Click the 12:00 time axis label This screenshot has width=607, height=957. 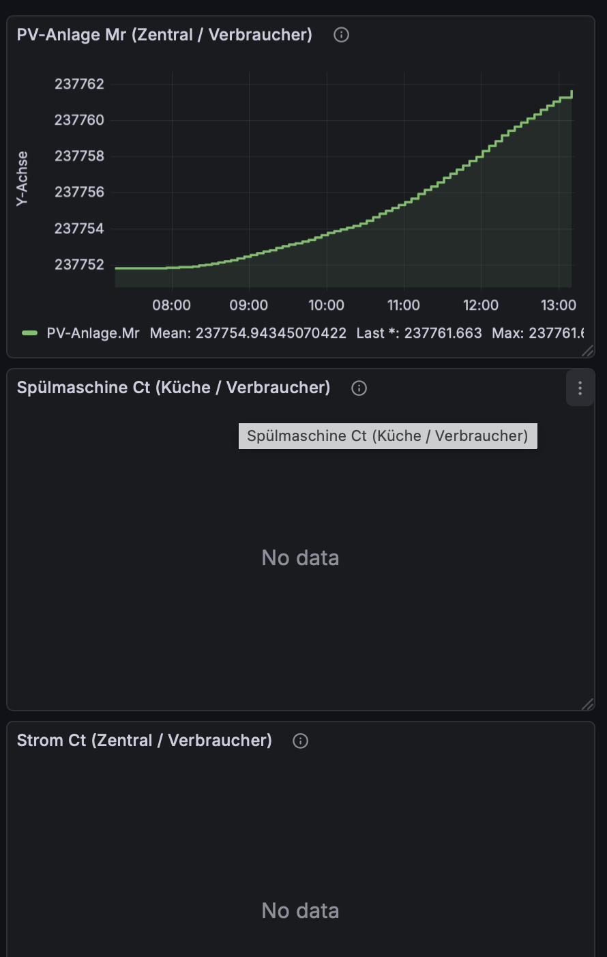click(481, 305)
